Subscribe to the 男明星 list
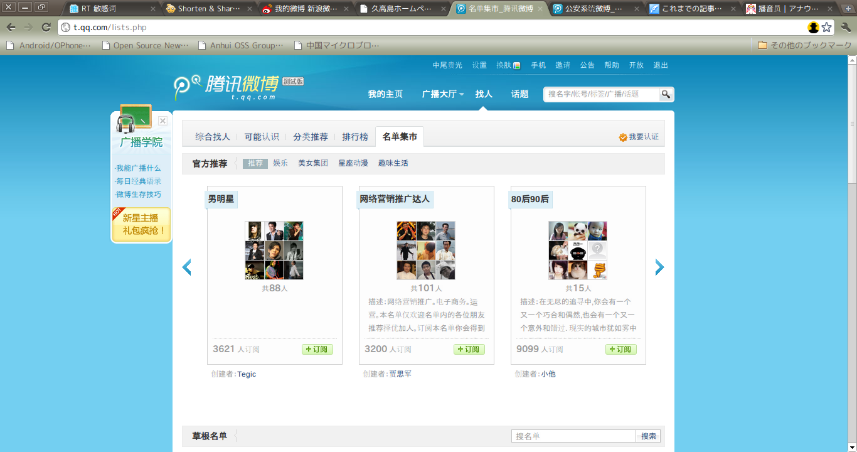This screenshot has height=452, width=857. point(317,350)
